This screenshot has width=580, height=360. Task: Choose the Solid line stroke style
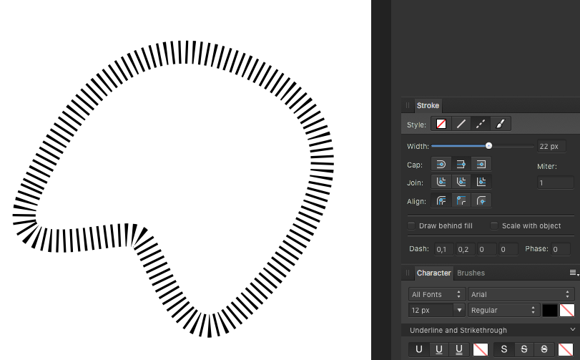click(x=461, y=124)
